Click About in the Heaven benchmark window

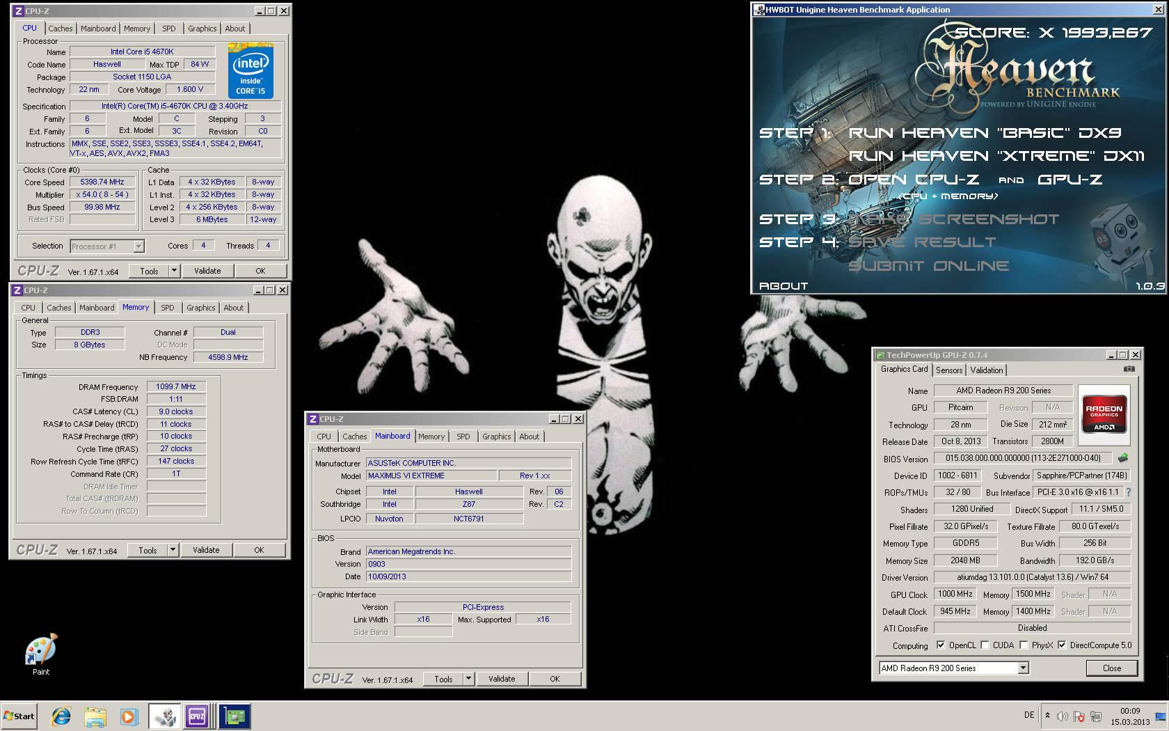click(784, 286)
